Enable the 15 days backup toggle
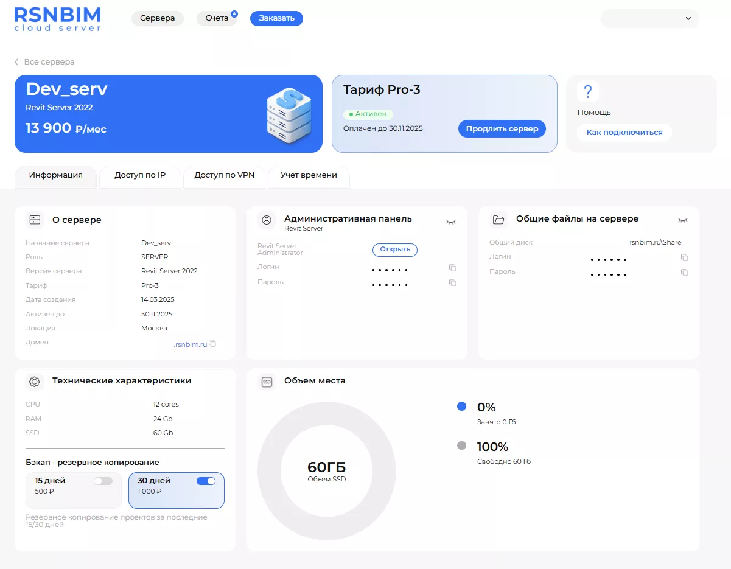731x569 pixels. pyautogui.click(x=103, y=481)
